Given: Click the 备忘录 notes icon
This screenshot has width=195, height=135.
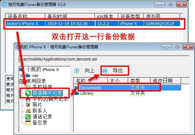Looking at the screenshot, I should coord(28,123).
